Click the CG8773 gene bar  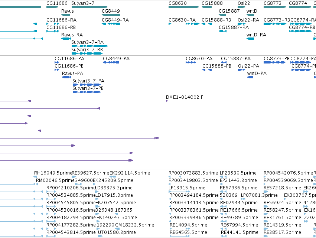point(275,7)
